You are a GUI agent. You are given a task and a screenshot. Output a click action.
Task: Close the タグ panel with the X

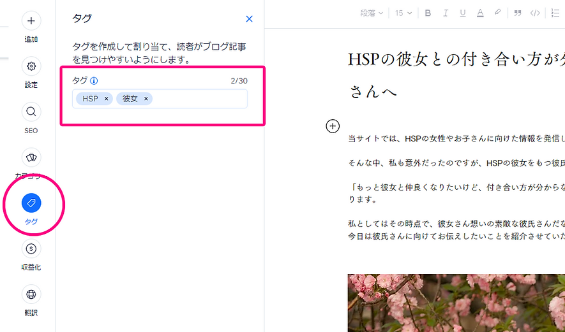(x=249, y=19)
